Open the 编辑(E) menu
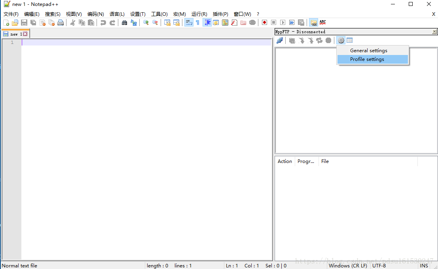Screen dimensions: 438x269 pyautogui.click(x=32, y=14)
